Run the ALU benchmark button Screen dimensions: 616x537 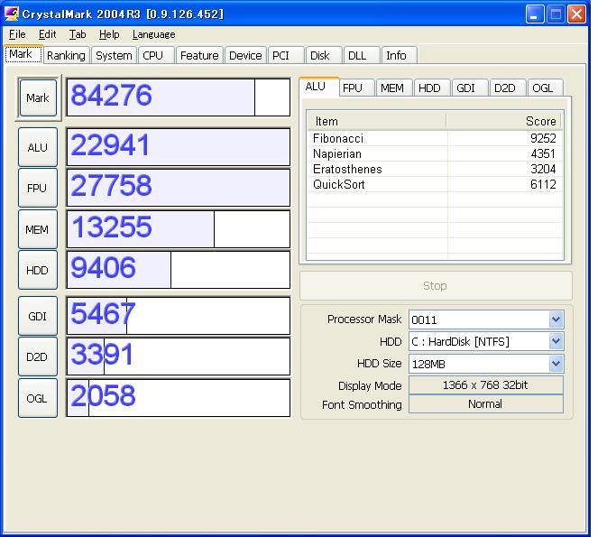(38, 147)
